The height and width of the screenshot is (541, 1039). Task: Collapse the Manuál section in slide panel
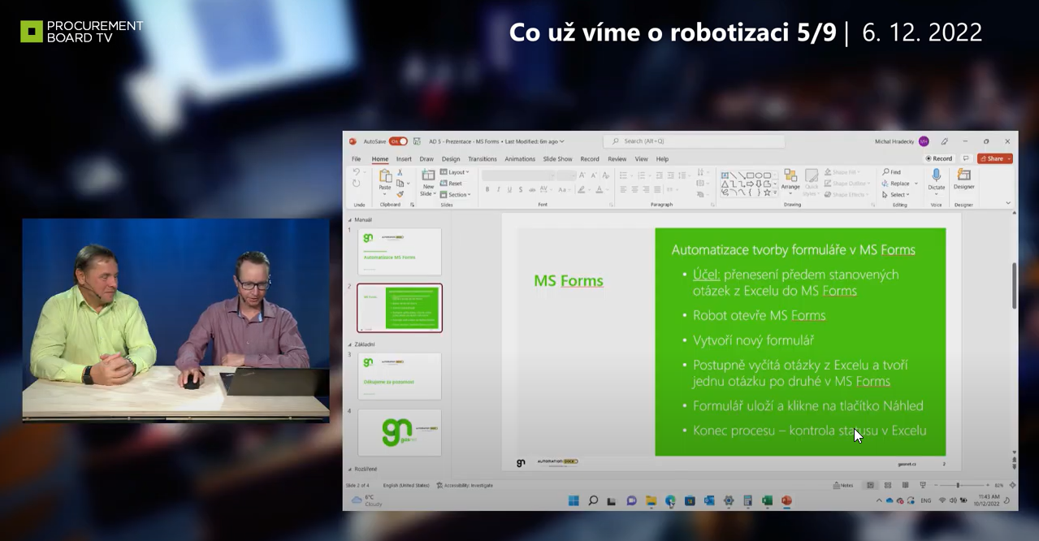350,220
